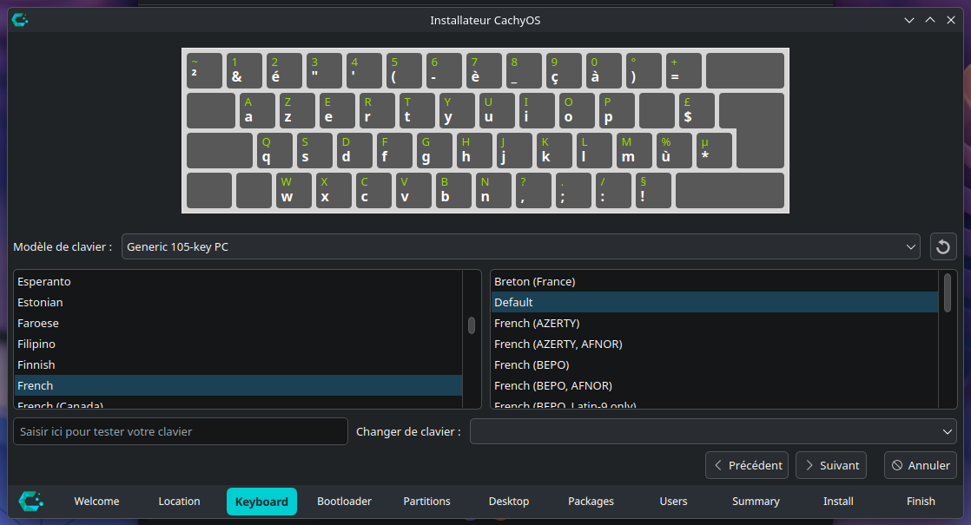Screen dimensions: 971x525
Task: Click the variant list scrollbar handle
Action: pyautogui.click(x=947, y=292)
